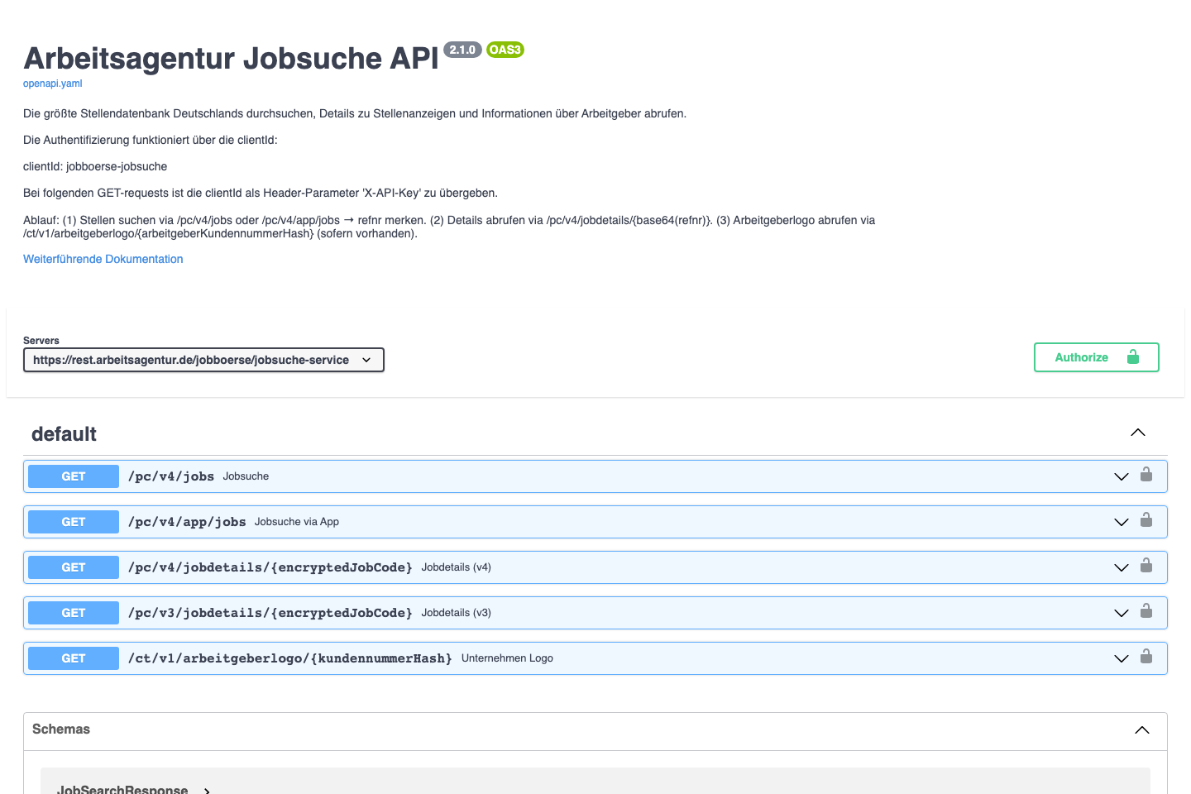The height and width of the screenshot is (794, 1191).
Task: Open the padlock on Unternehmen Logo endpoint
Action: click(x=1146, y=656)
